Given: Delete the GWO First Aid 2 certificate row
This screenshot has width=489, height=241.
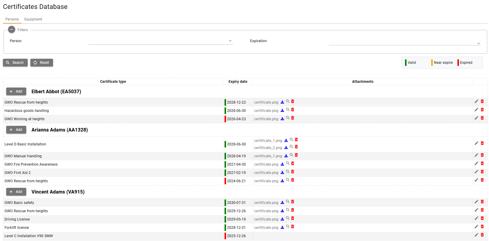Looking at the screenshot, I should point(482,172).
